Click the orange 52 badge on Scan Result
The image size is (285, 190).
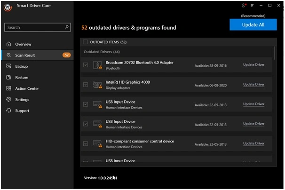coord(66,55)
